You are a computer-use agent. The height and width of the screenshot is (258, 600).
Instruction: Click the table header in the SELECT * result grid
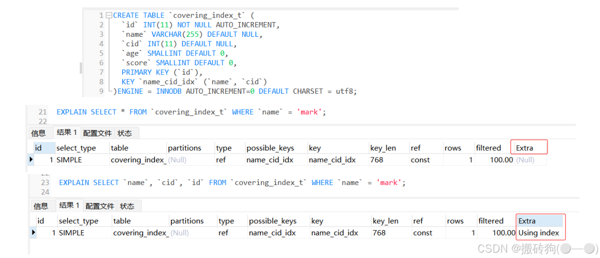pos(137,148)
